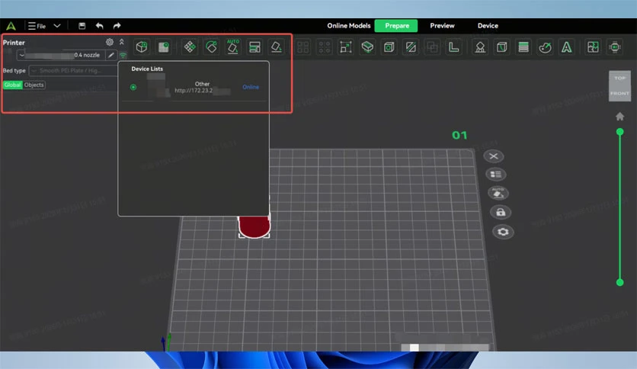
Task: Open the plate object list icon
Action: 495,175
